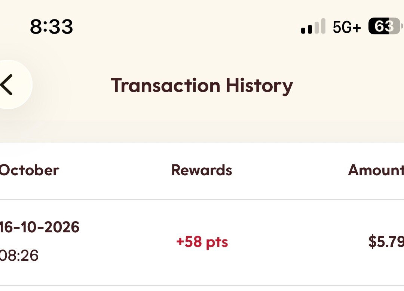Image resolution: width=404 pixels, height=291 pixels.
Task: Tap the pts label in rewards value
Action: [217, 243]
